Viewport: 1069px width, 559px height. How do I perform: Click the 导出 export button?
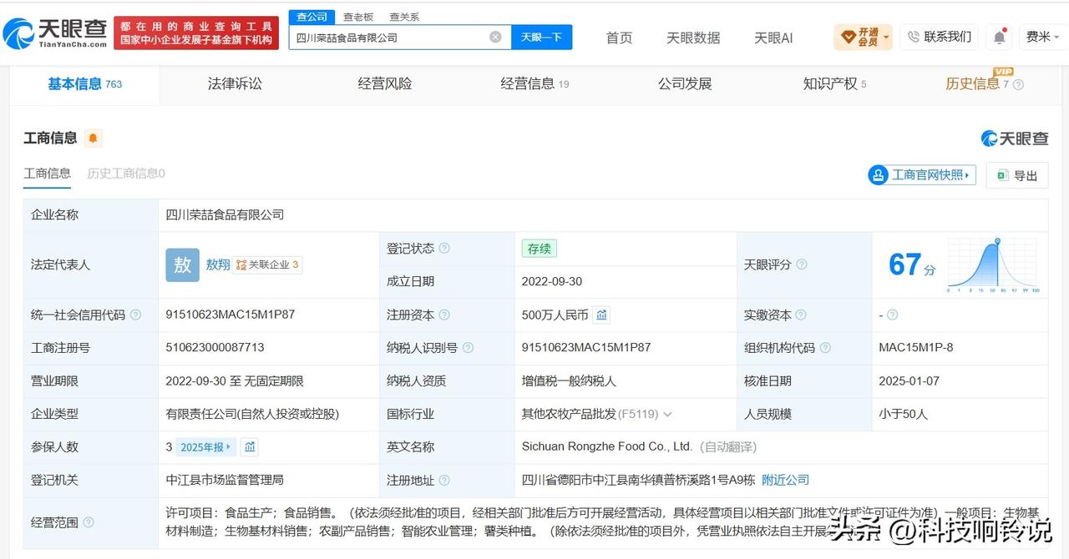click(x=1017, y=175)
